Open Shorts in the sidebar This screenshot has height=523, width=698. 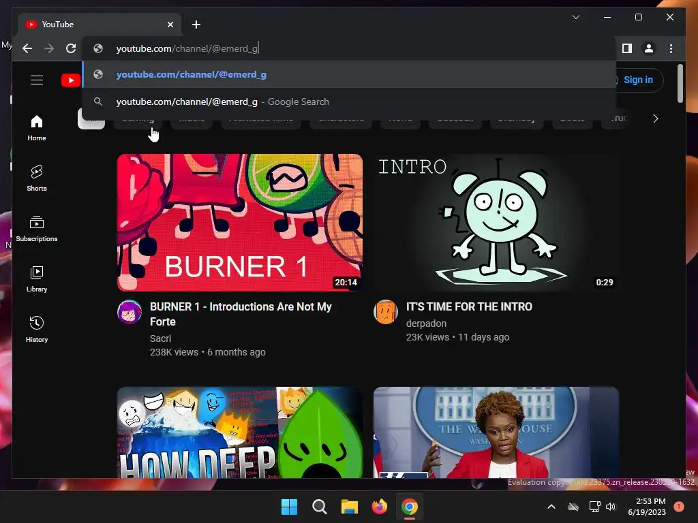click(x=37, y=178)
